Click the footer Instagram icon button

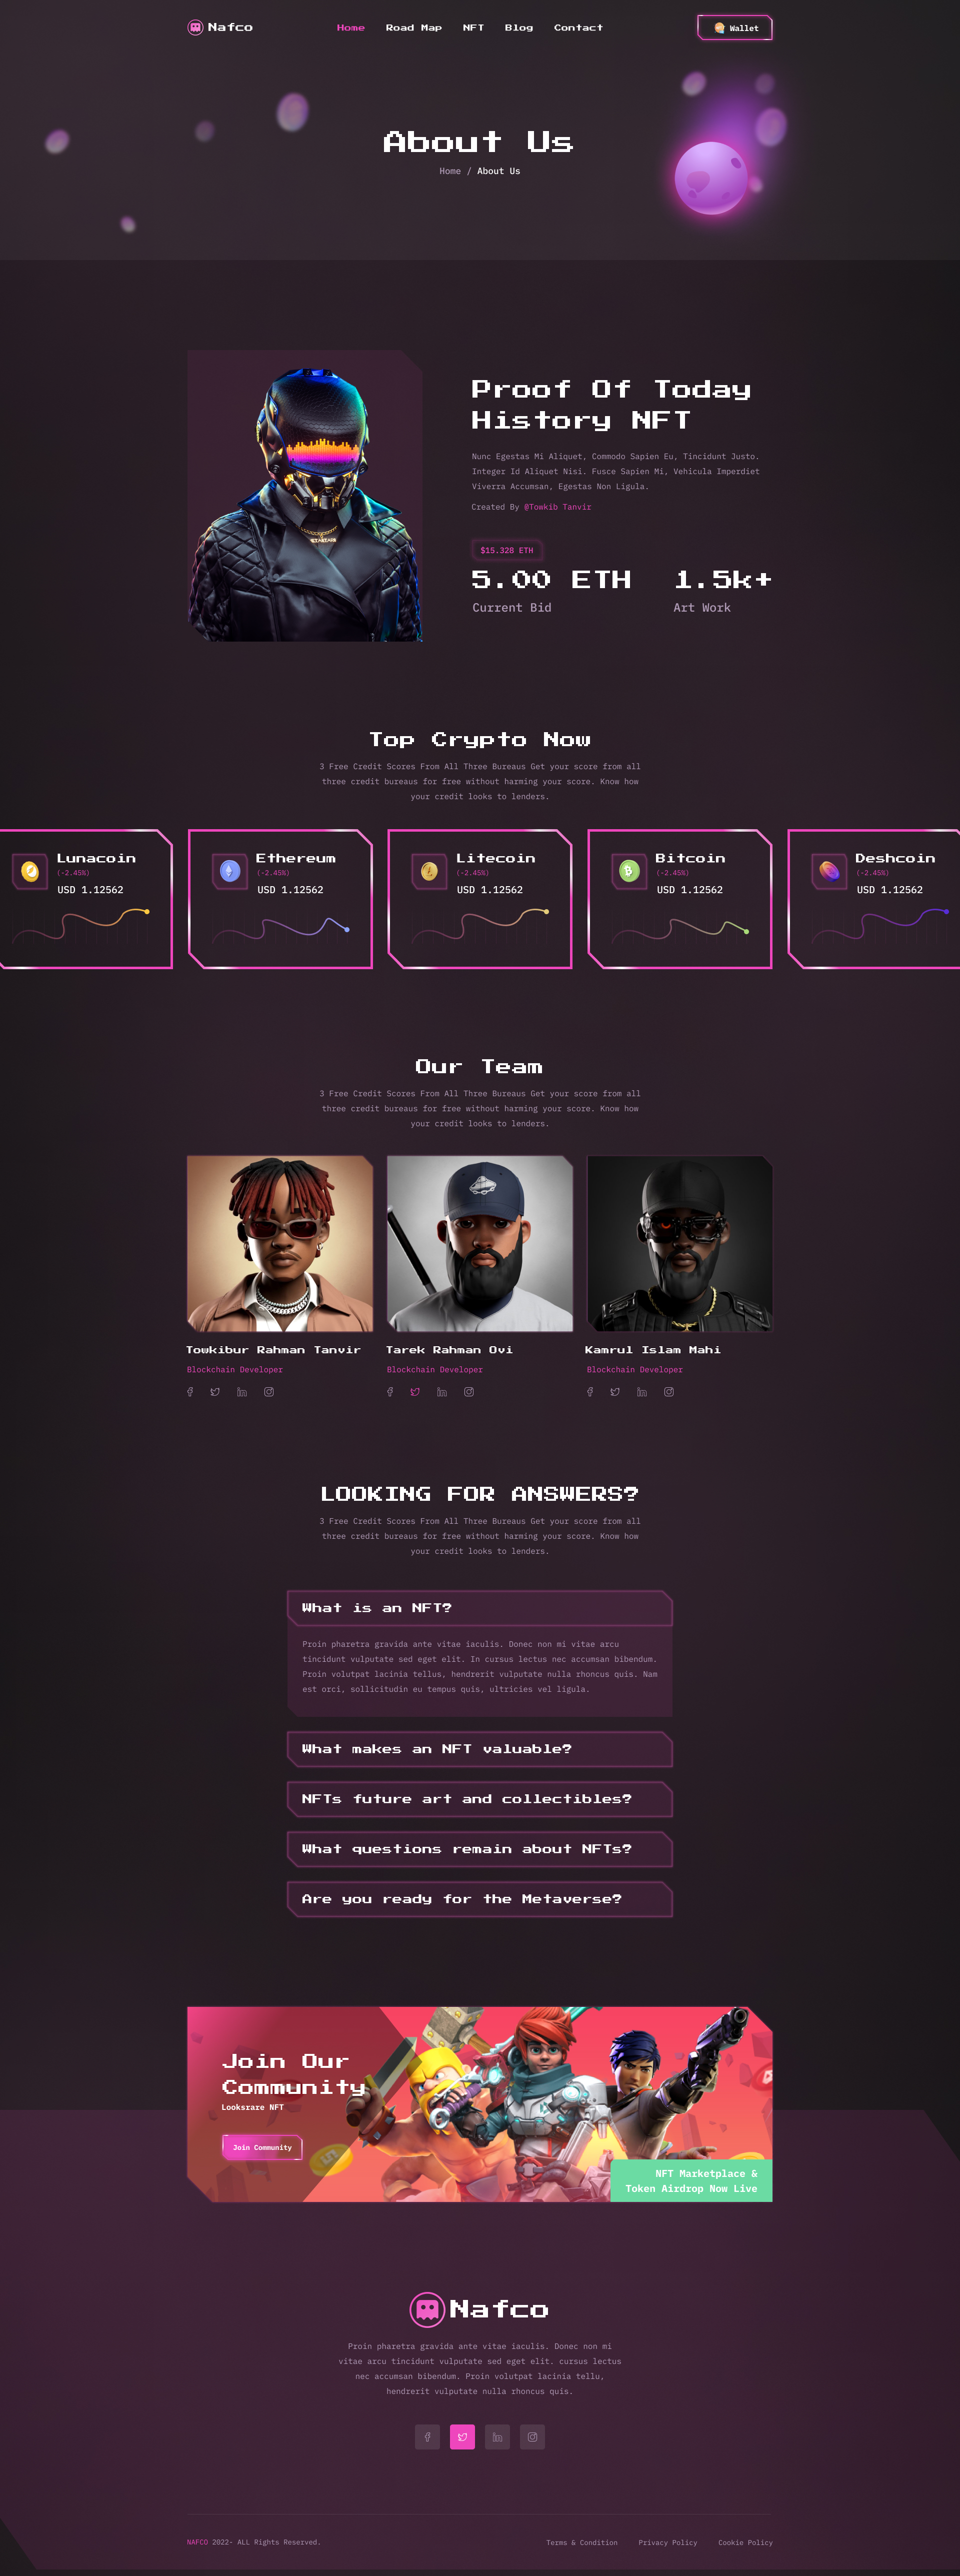[x=532, y=2436]
